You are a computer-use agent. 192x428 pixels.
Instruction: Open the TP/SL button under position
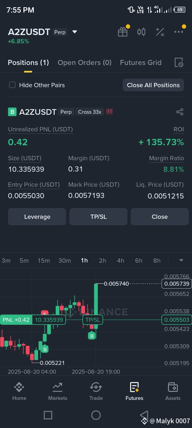pos(98,217)
